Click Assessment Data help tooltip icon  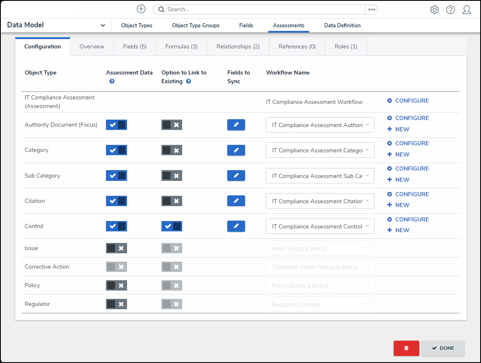[112, 82]
